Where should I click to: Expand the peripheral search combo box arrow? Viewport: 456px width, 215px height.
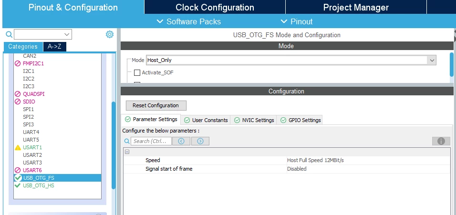tap(67, 35)
